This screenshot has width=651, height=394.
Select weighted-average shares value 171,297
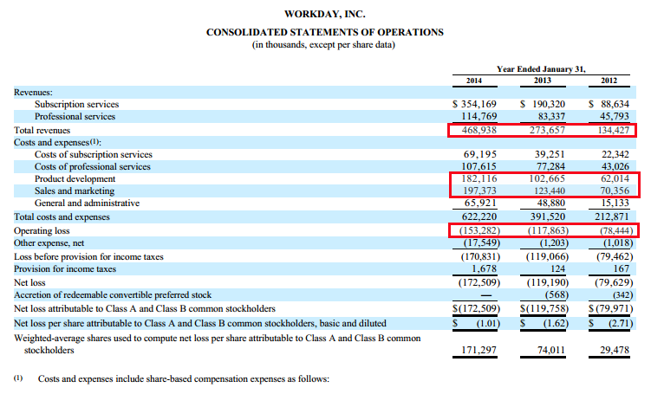tap(479, 351)
